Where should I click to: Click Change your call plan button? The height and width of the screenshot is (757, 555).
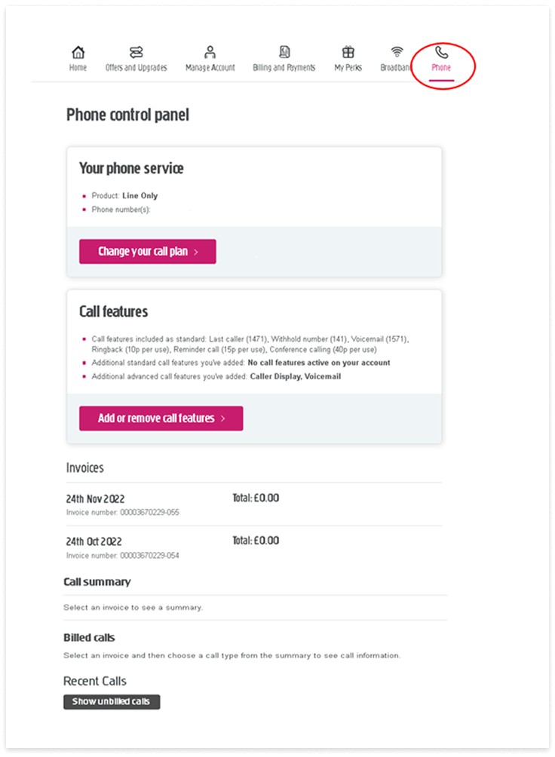(x=147, y=251)
